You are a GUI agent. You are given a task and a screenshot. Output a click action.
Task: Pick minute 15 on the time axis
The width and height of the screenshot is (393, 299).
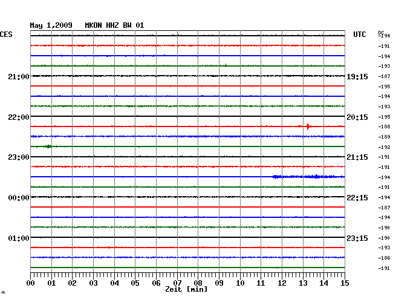(345, 283)
